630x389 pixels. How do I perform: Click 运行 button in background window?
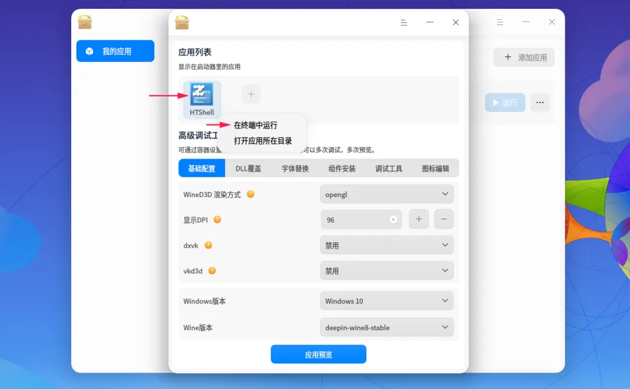pos(505,103)
